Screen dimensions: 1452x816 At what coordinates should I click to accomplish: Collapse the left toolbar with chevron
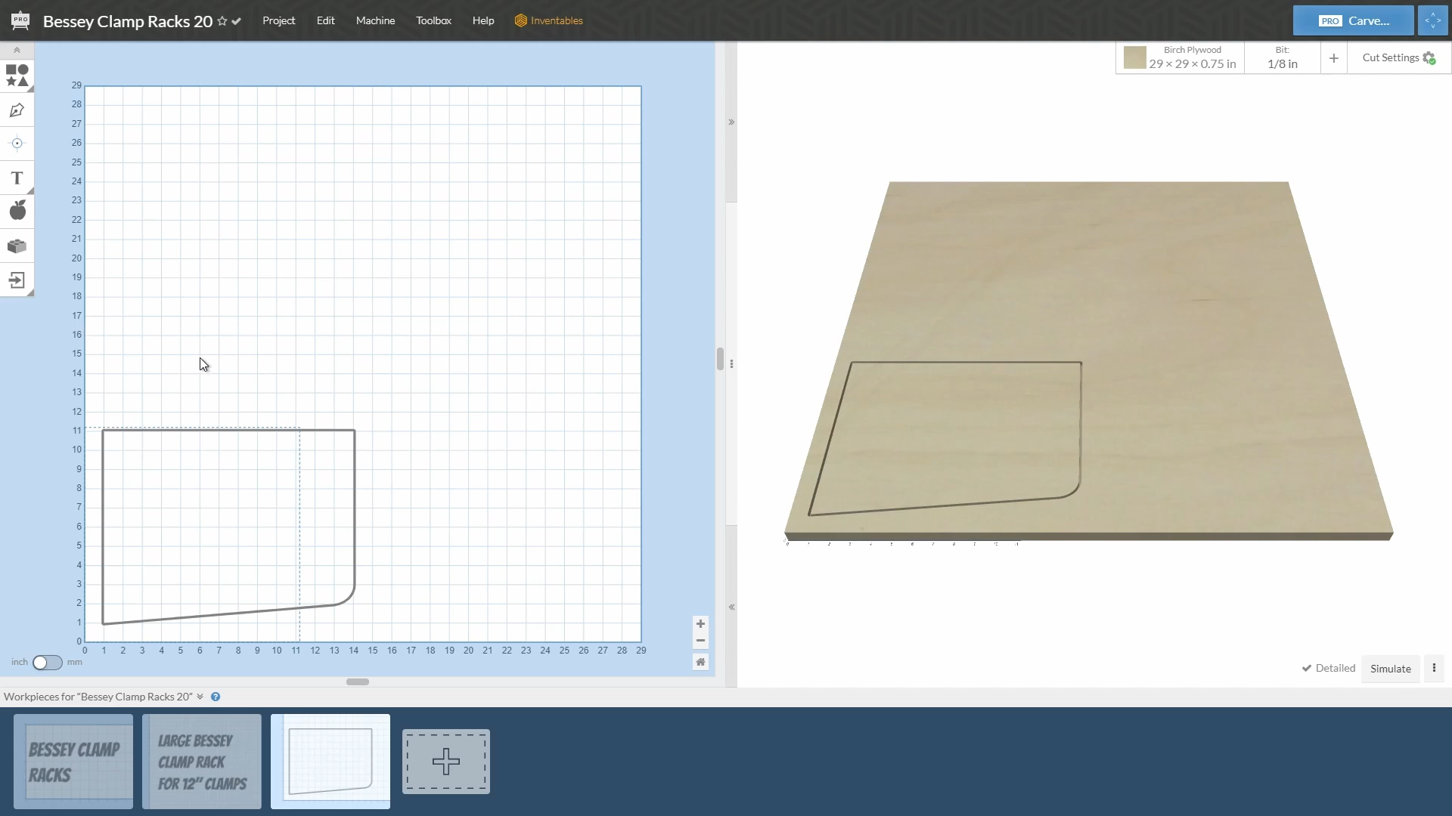[x=17, y=51]
